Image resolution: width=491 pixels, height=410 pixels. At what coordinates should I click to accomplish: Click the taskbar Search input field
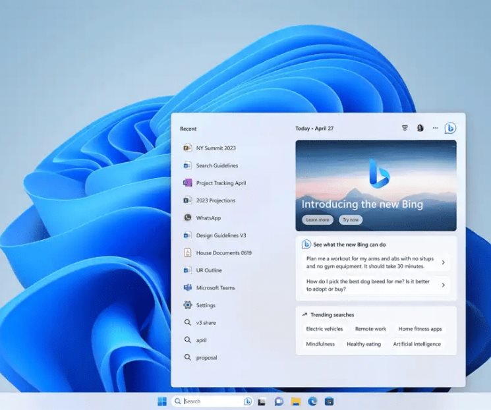click(213, 401)
